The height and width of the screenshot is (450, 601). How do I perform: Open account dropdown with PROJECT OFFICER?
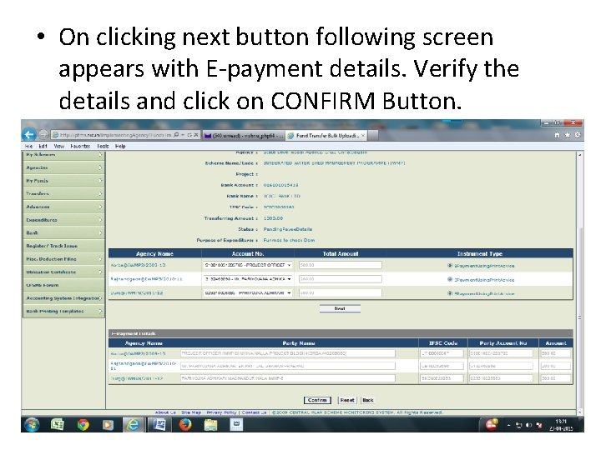point(248,265)
